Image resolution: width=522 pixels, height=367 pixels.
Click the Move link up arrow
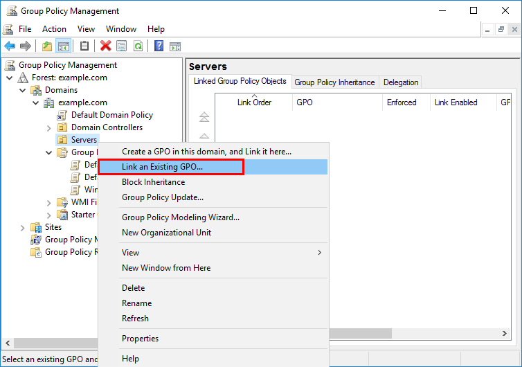[204, 136]
